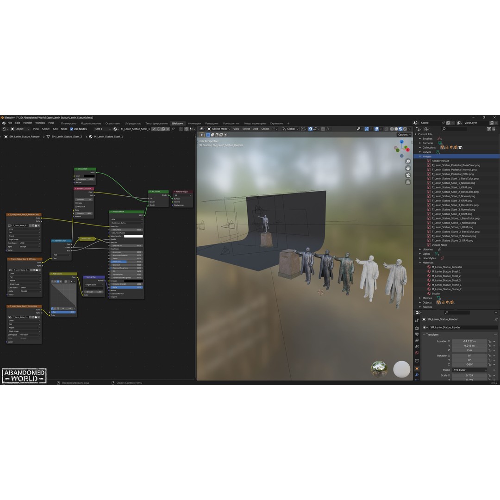500x500 pixels.
Task: Click Diffuse BSDF black color swatch
Action: pyautogui.click(x=89, y=176)
